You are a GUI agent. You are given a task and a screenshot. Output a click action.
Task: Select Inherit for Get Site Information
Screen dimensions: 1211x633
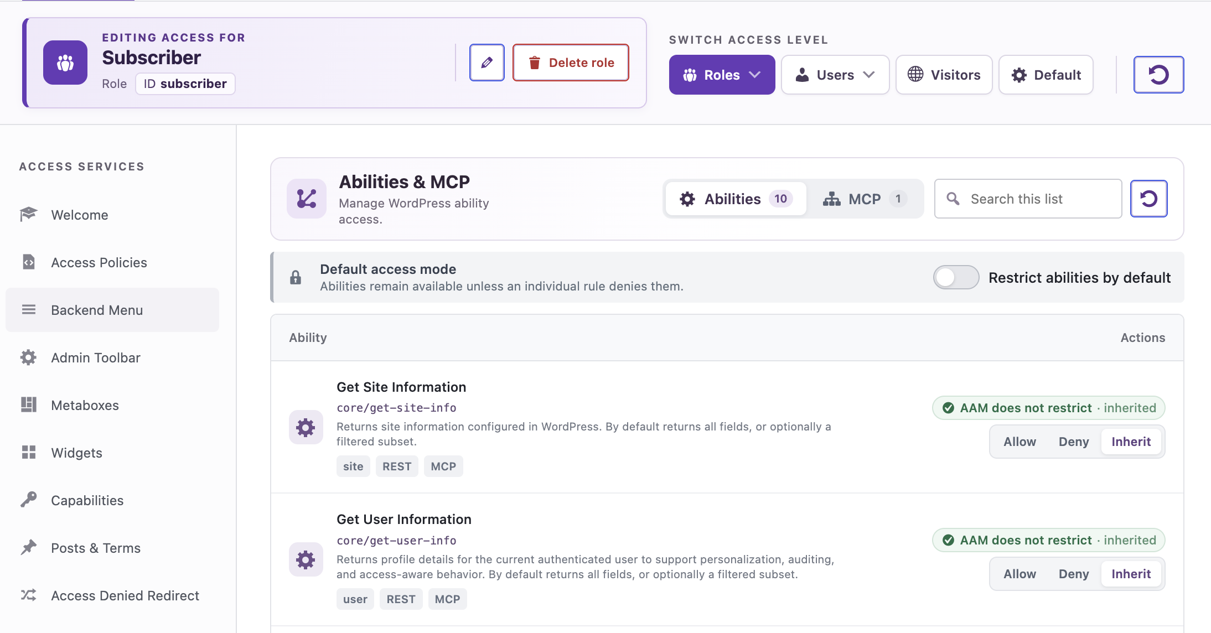[x=1131, y=442]
